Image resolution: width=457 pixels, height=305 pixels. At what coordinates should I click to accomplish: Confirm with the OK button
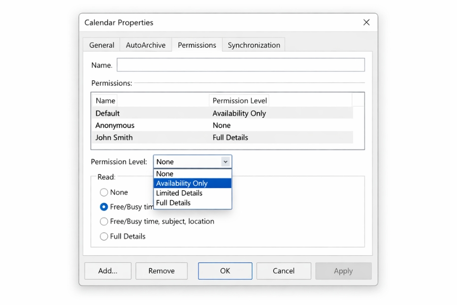(x=225, y=271)
